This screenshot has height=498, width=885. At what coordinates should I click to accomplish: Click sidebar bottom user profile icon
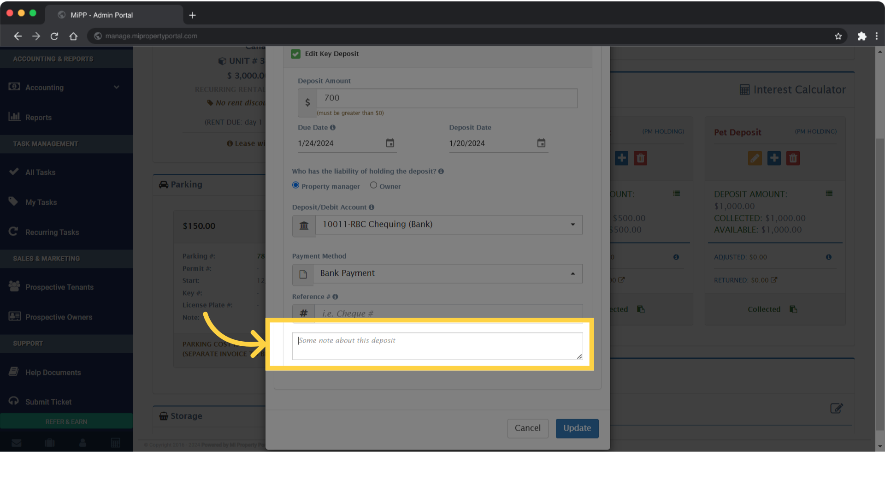pyautogui.click(x=83, y=444)
